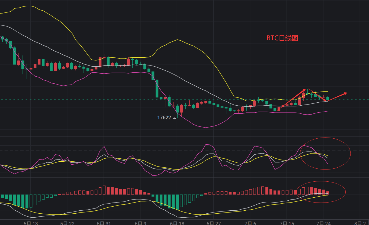Image resolution: width=369 pixels, height=225 pixels.
Task: Select the 6月 9 date marker
Action: click(140, 223)
